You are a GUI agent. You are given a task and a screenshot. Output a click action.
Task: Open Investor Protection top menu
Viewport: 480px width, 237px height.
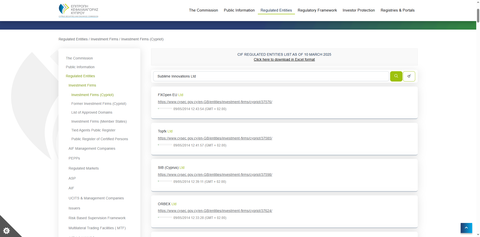[358, 10]
